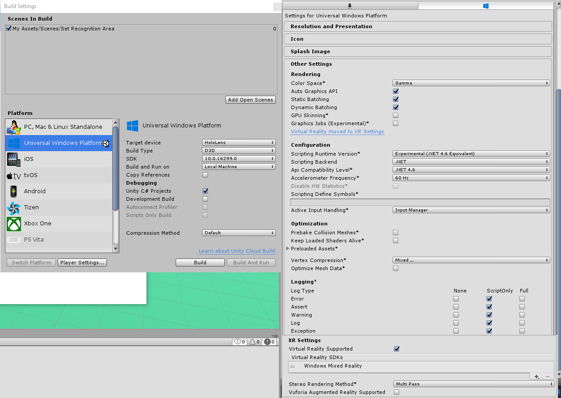
Task: Click the tvOS platform icon
Action: click(13, 175)
